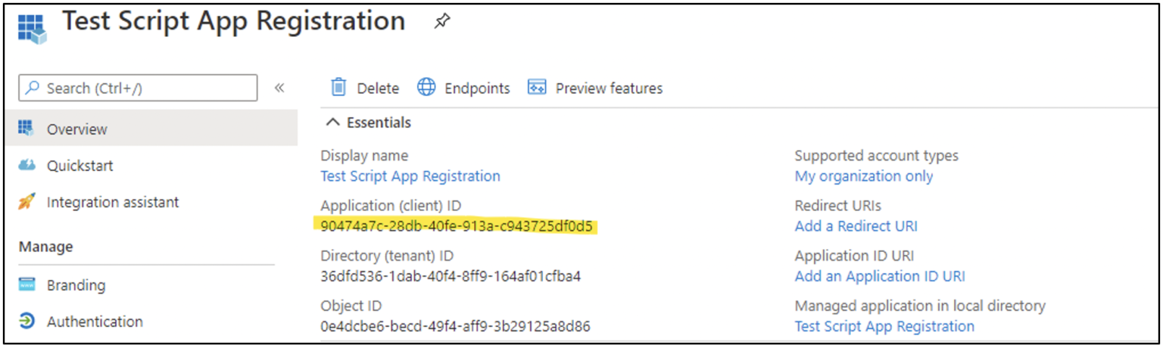Open the My organization only link

pos(863,176)
